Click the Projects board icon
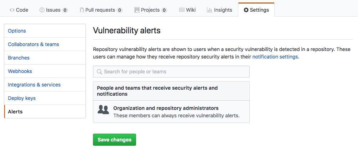 (x=137, y=10)
